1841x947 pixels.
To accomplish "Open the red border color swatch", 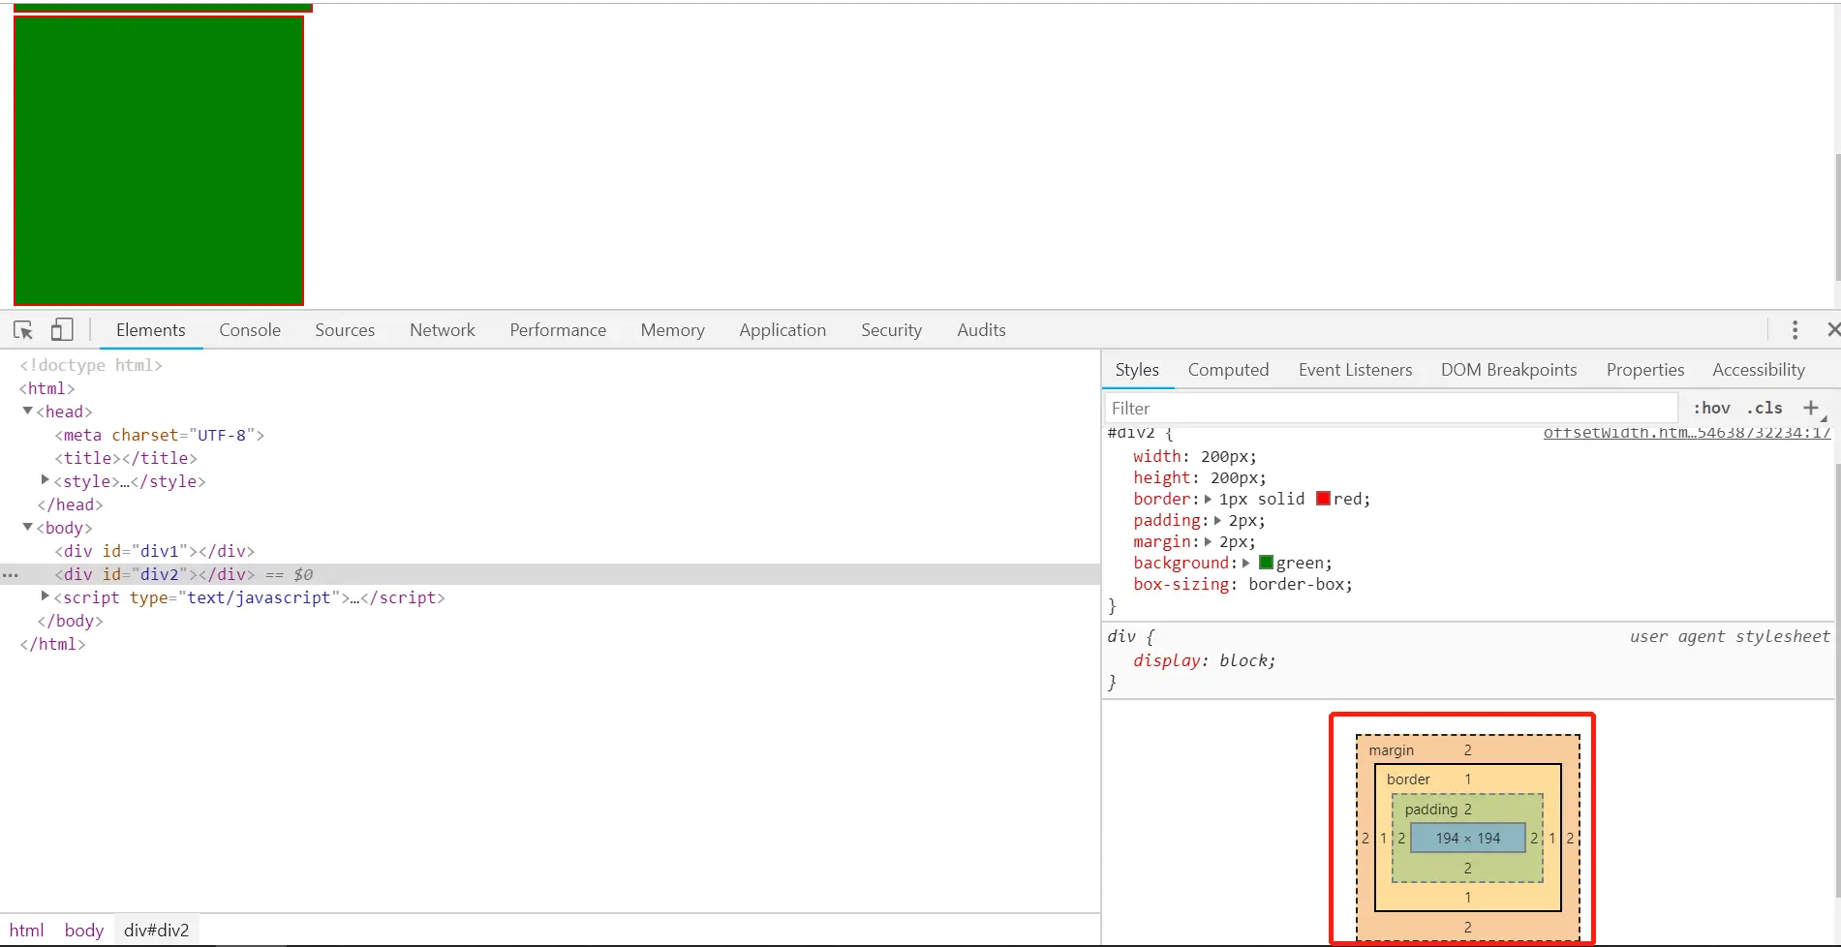I will click(1323, 499).
